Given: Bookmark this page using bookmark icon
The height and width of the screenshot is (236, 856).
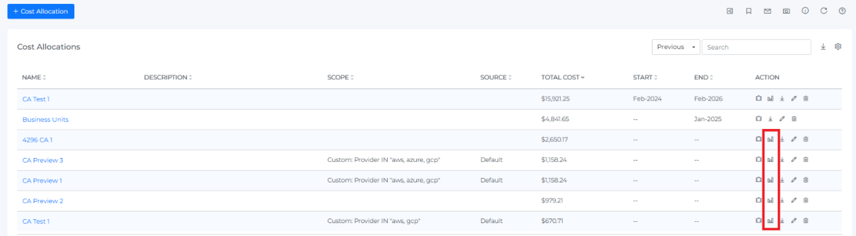Looking at the screenshot, I should (748, 11).
